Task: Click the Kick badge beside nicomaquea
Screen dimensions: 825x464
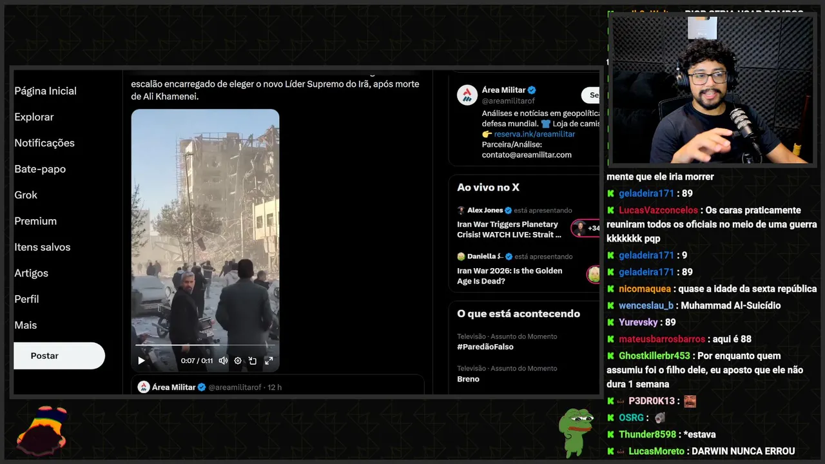Action: (x=610, y=289)
